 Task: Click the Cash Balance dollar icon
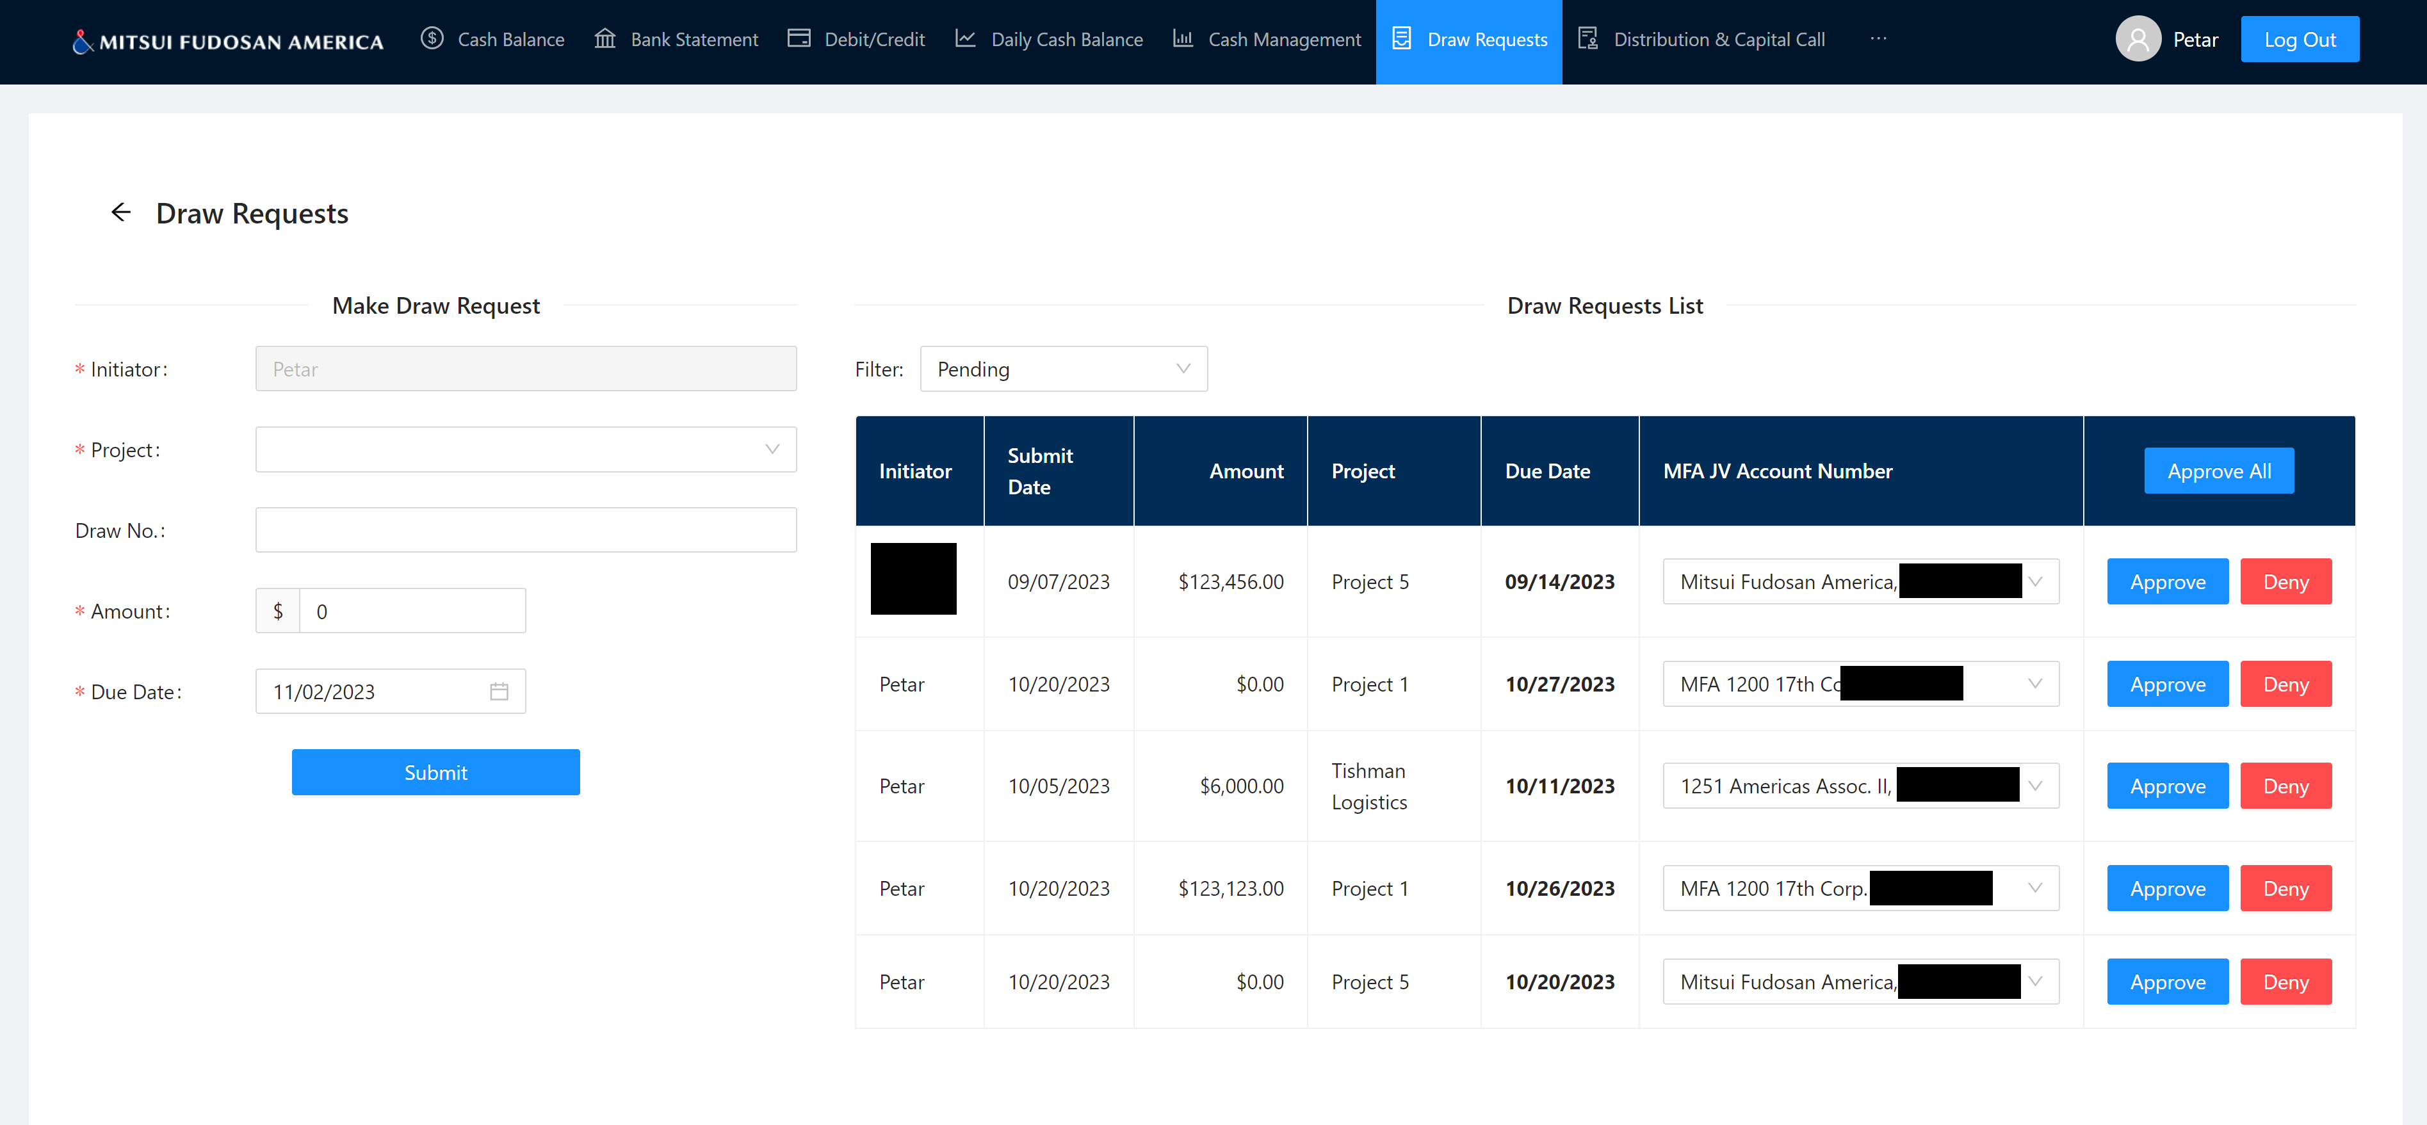pyautogui.click(x=432, y=38)
